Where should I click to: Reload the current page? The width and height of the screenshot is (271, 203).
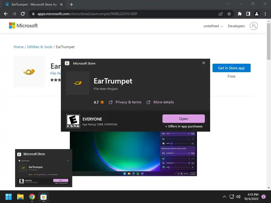click(x=23, y=14)
